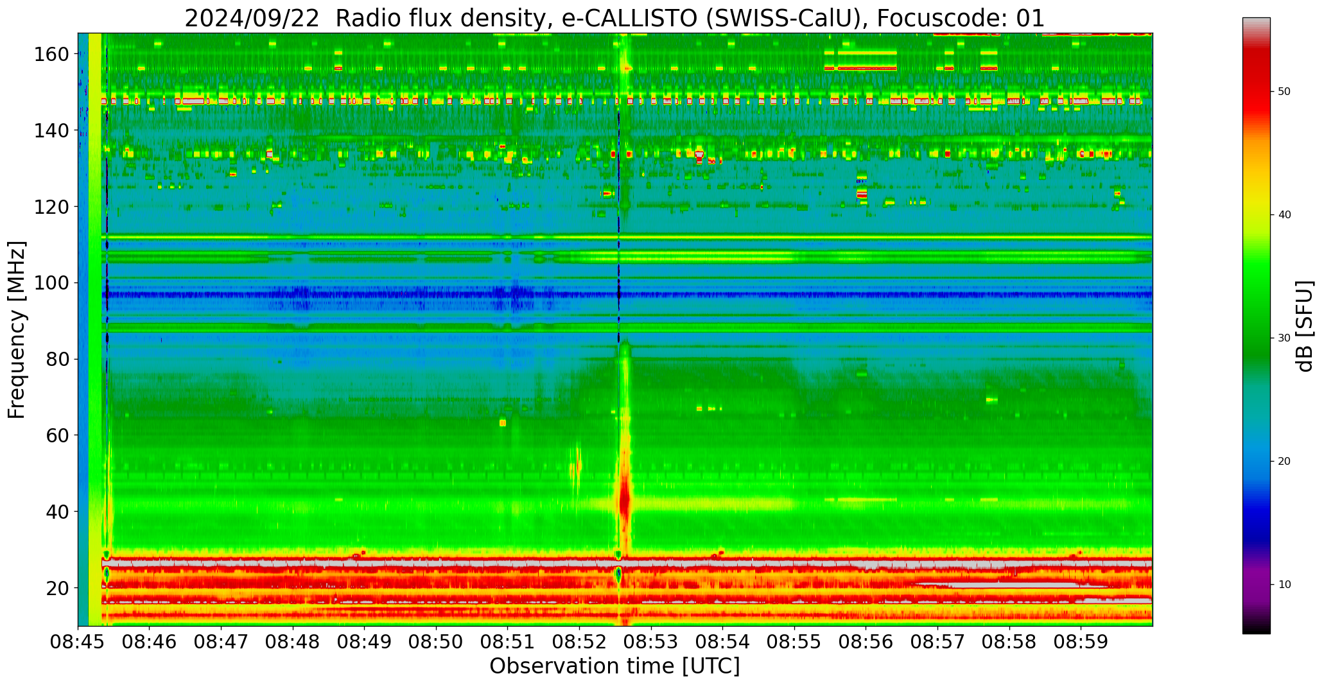
Task: Click the 'Frequency [MHz]' axis label
Action: coord(17,330)
